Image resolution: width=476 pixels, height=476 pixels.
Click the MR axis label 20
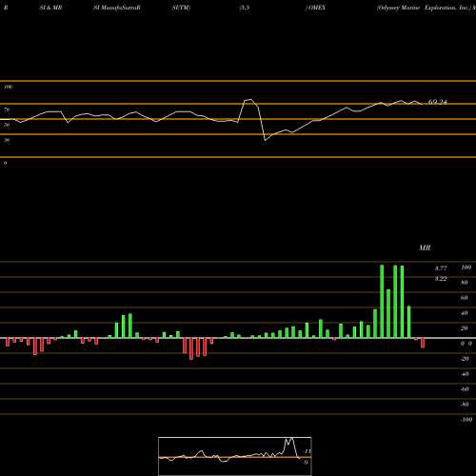pyautogui.click(x=465, y=328)
